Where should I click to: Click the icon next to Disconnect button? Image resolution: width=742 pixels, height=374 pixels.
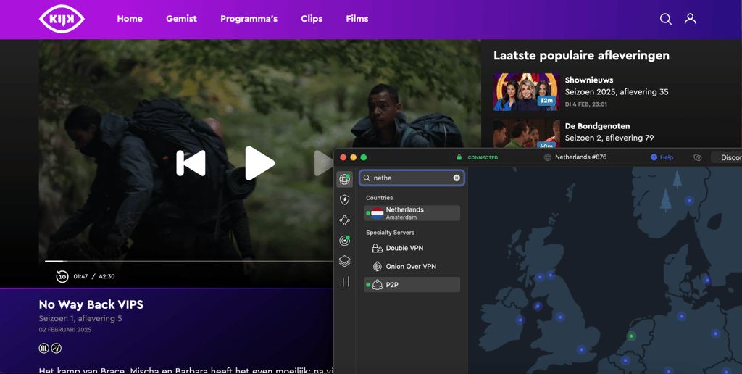pyautogui.click(x=698, y=157)
